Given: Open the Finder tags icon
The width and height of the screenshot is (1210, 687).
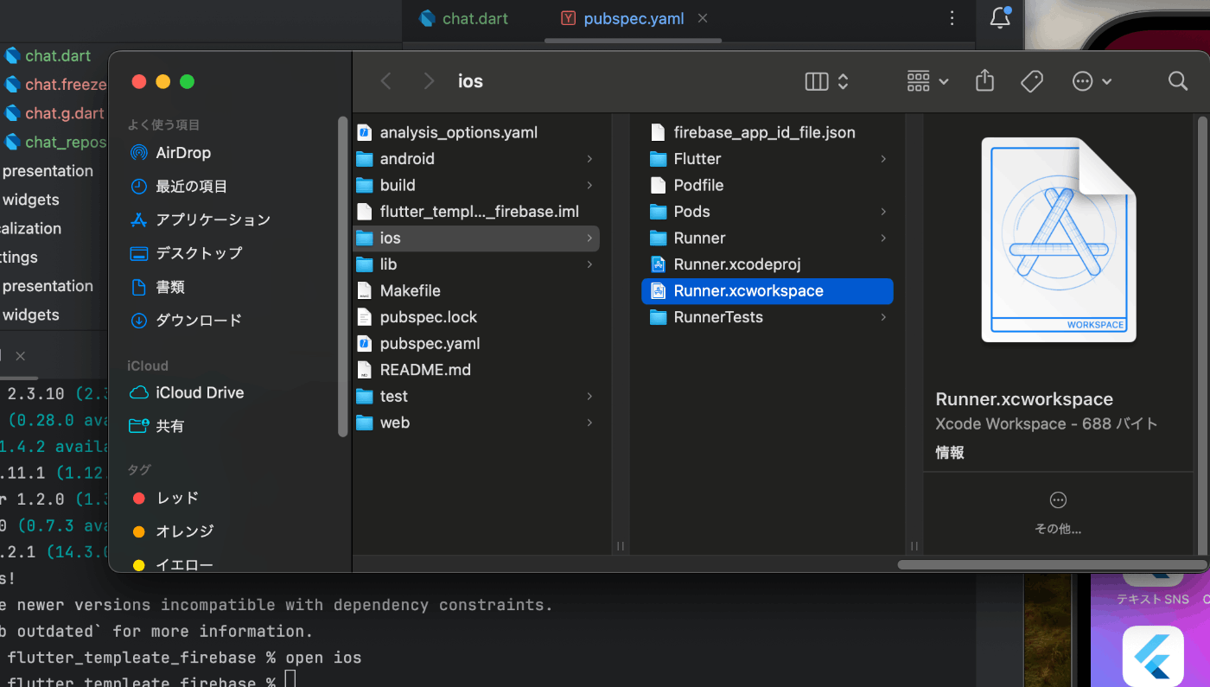Looking at the screenshot, I should pyautogui.click(x=1031, y=81).
